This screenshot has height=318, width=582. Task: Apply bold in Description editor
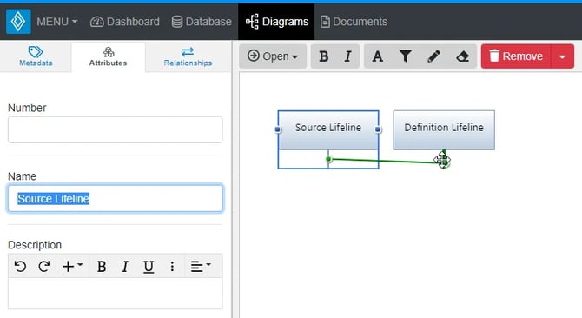click(x=102, y=267)
